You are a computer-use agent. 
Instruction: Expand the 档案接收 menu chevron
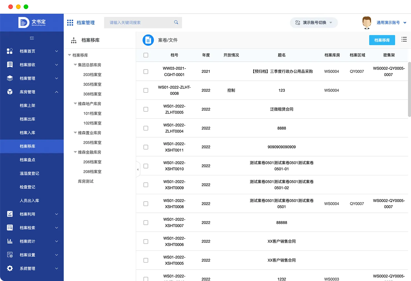pos(57,65)
